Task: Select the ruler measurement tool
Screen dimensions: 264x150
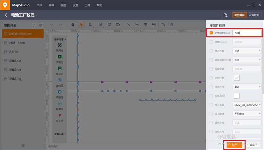Action: tap(154, 25)
